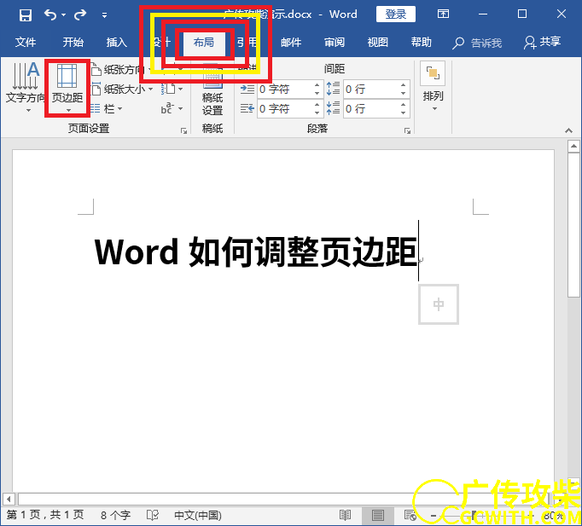This screenshot has height=526, width=582.
Task: Redo the last action
Action: (80, 14)
